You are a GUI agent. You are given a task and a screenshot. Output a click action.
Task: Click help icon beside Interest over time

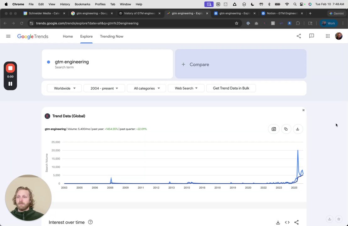click(90, 222)
